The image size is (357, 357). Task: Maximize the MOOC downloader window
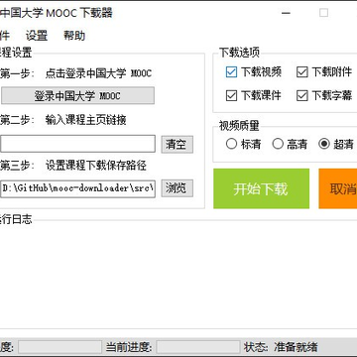pyautogui.click(x=323, y=13)
